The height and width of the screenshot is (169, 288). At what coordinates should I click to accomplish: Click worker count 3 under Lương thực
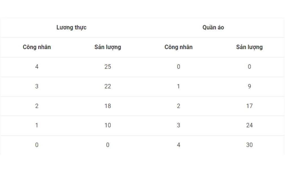click(x=37, y=86)
